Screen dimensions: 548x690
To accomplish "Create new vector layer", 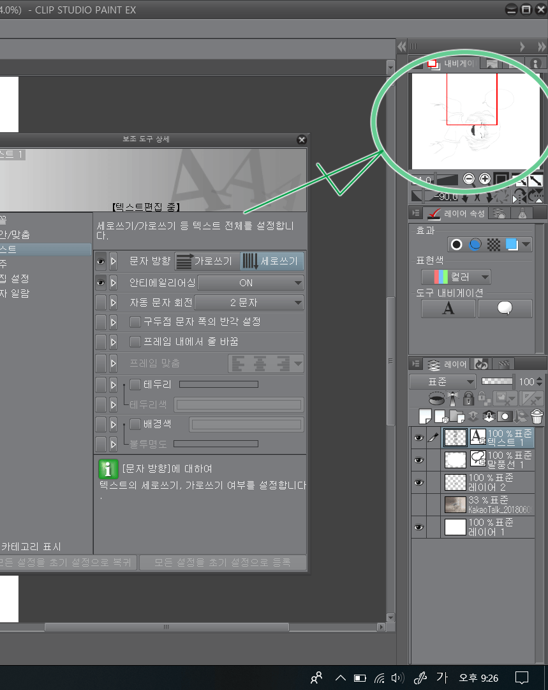I will 440,416.
